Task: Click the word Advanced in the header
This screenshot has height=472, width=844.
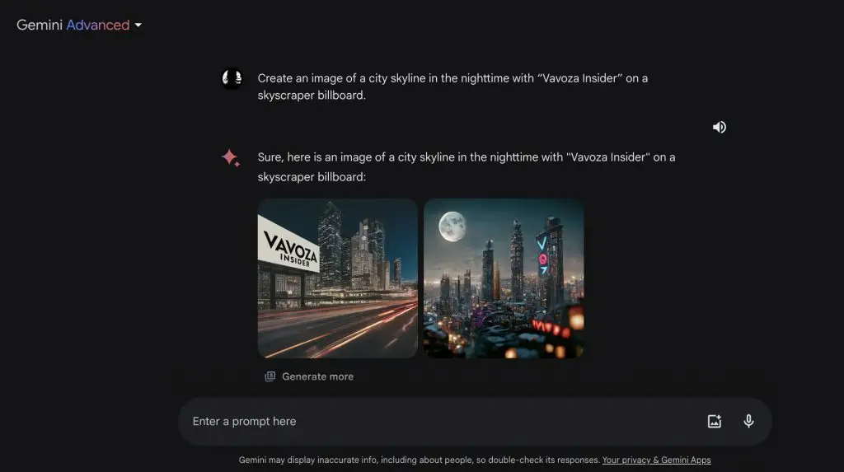Action: click(98, 25)
